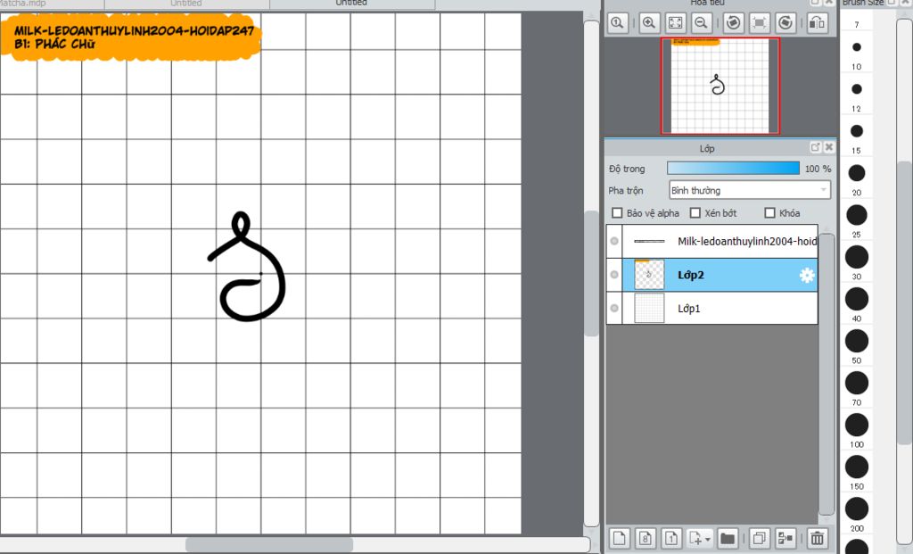Tick the Xén bớt checkbox

tap(695, 213)
